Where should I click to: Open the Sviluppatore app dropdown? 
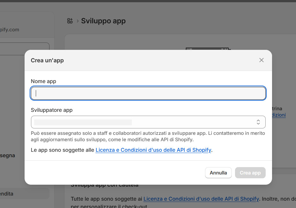coord(148,122)
